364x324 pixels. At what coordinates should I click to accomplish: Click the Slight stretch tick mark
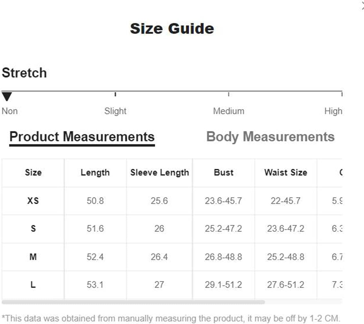(x=115, y=94)
